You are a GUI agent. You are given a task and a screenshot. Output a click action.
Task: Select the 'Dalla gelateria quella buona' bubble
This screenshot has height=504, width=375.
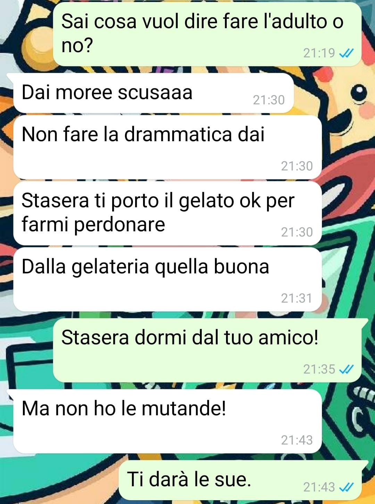click(x=167, y=279)
